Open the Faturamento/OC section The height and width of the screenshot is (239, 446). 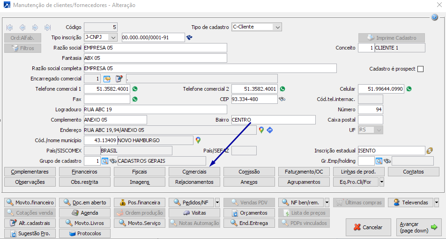click(x=304, y=172)
